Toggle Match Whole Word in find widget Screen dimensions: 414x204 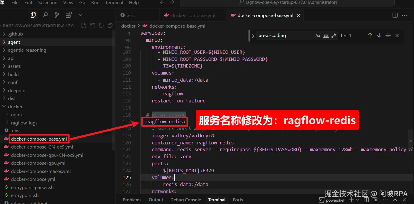326,36
